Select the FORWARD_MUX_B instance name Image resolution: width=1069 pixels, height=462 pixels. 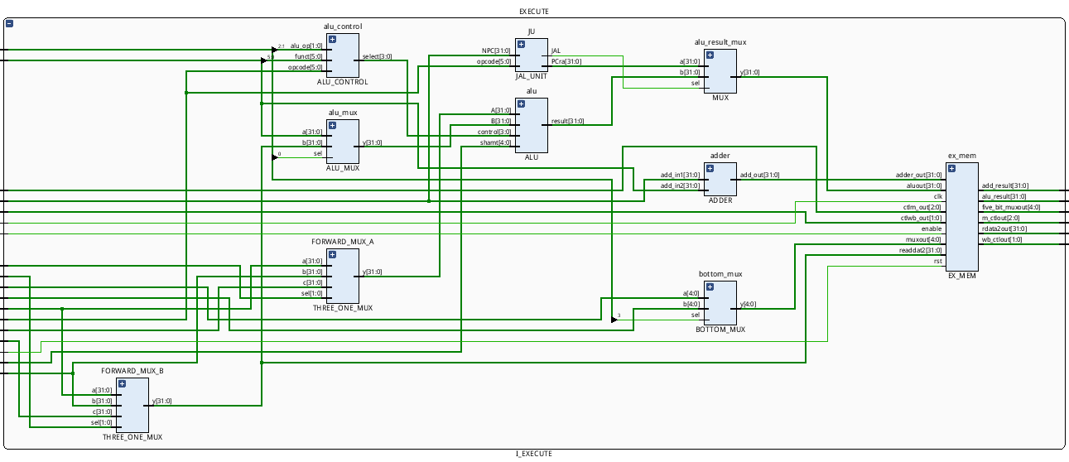point(132,370)
